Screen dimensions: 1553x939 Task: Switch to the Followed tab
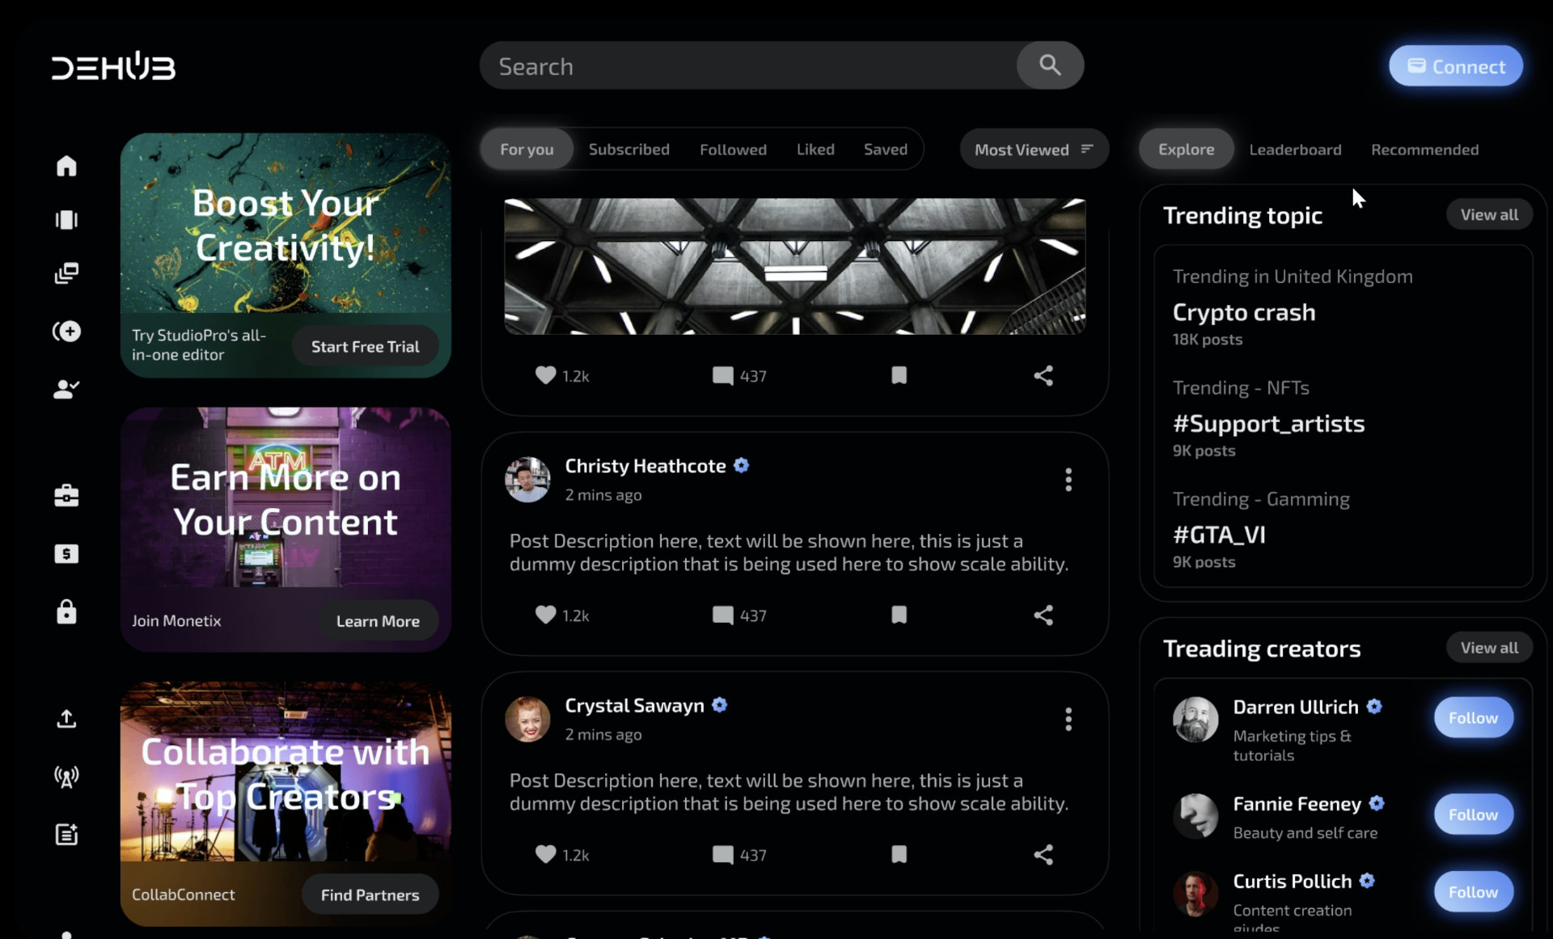pyautogui.click(x=733, y=150)
